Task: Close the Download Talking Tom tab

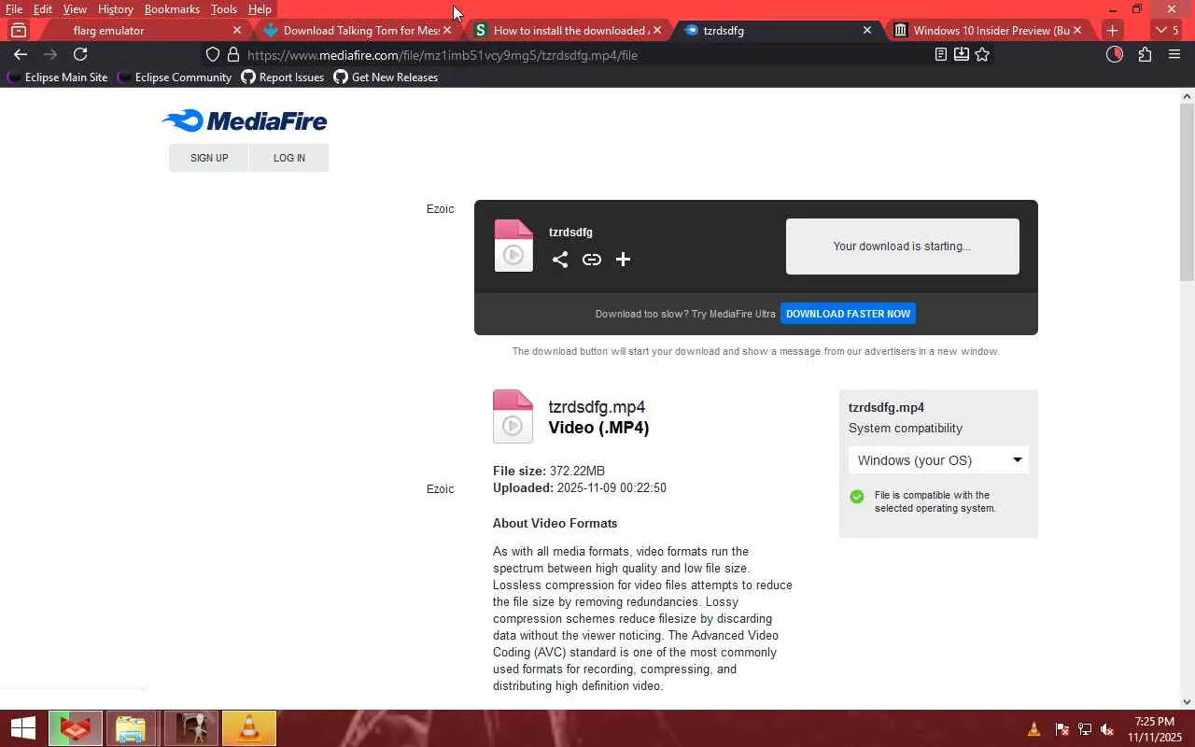Action: click(447, 31)
